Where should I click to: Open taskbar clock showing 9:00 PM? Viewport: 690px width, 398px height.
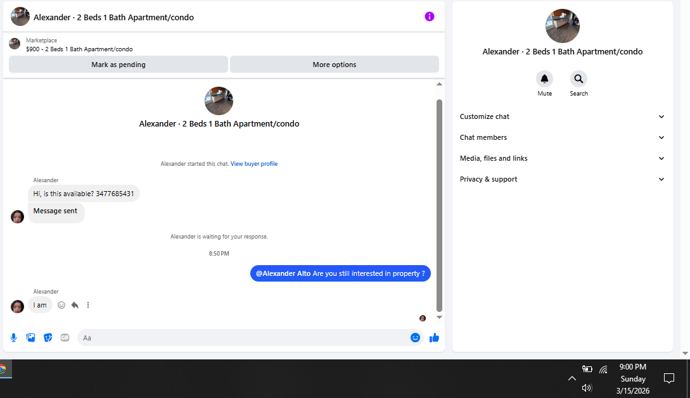(633, 378)
